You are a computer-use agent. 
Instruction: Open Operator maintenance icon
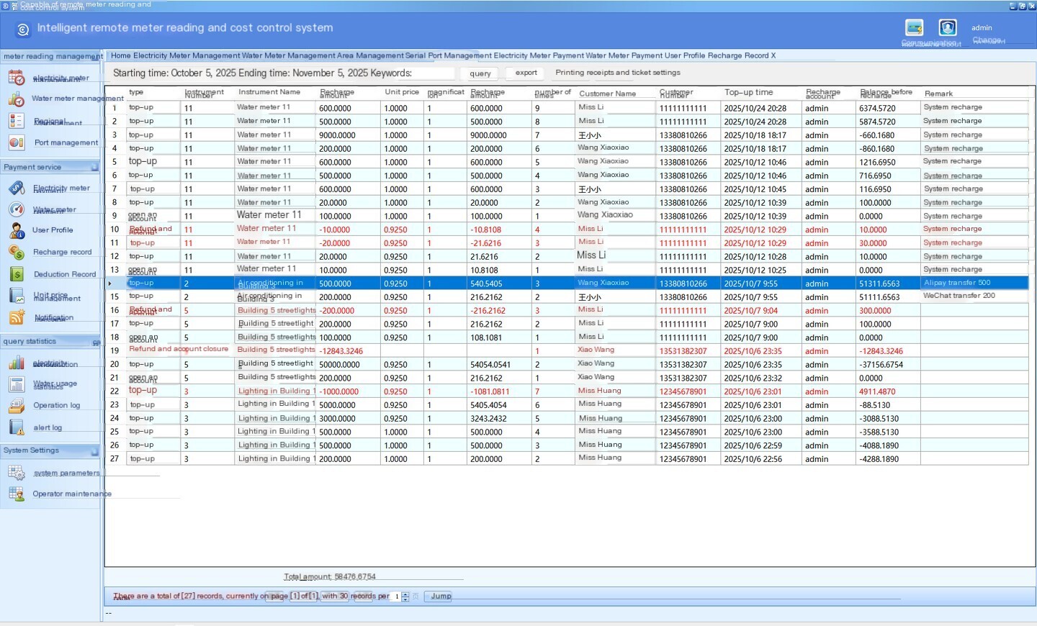[x=16, y=494]
